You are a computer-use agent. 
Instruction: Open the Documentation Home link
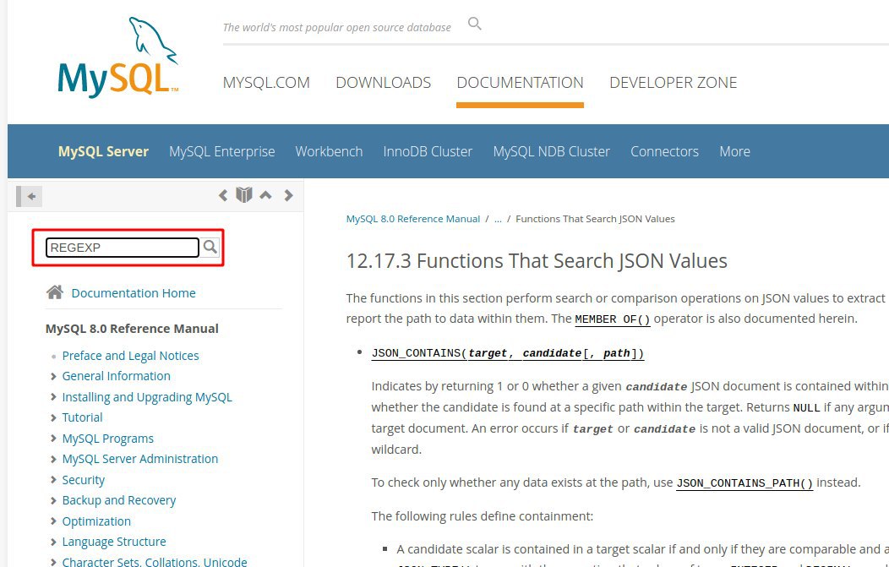pos(134,293)
